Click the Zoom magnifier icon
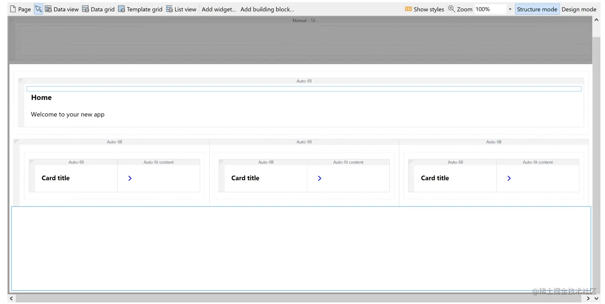Viewport: 605px width, 304px height. 451,9
